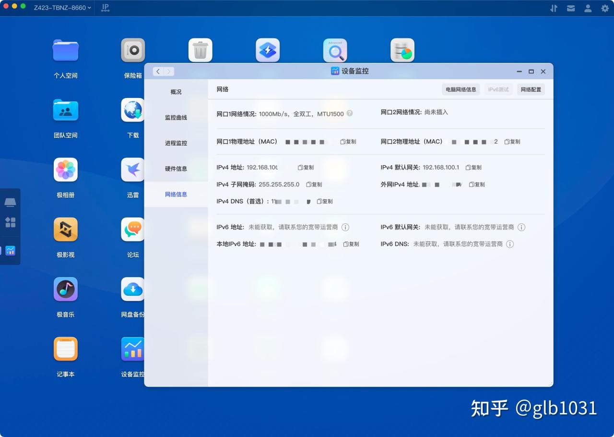Copy the IPv4 address using its 复制 link
Screen dimensions: 614x437
[306, 167]
